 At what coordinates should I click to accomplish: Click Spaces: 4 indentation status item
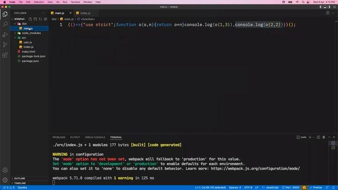[234, 188]
